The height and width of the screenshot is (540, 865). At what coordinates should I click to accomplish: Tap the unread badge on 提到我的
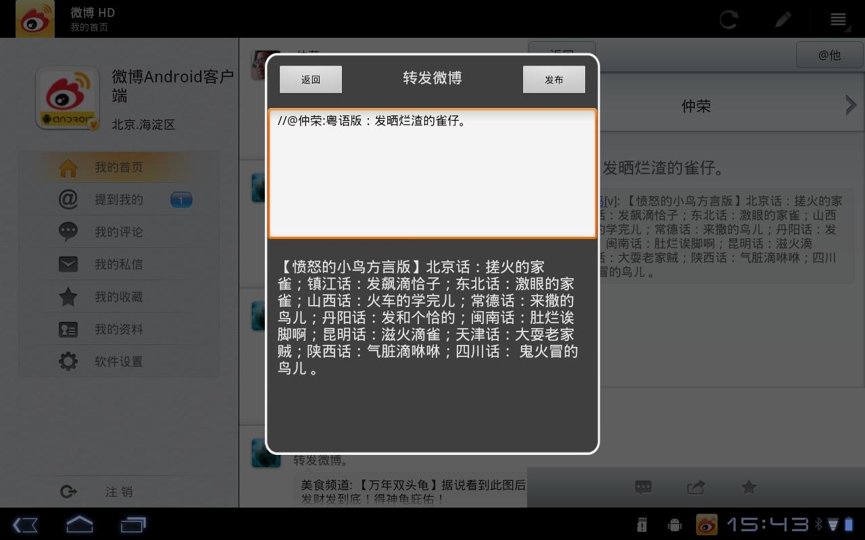(181, 200)
